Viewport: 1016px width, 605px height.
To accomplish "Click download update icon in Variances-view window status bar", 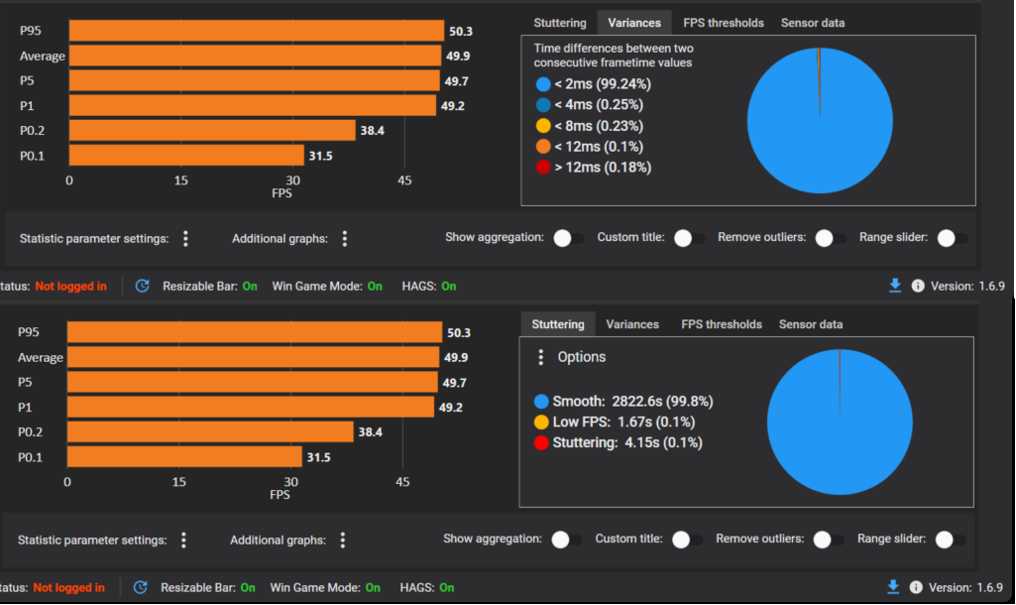I will [x=895, y=286].
